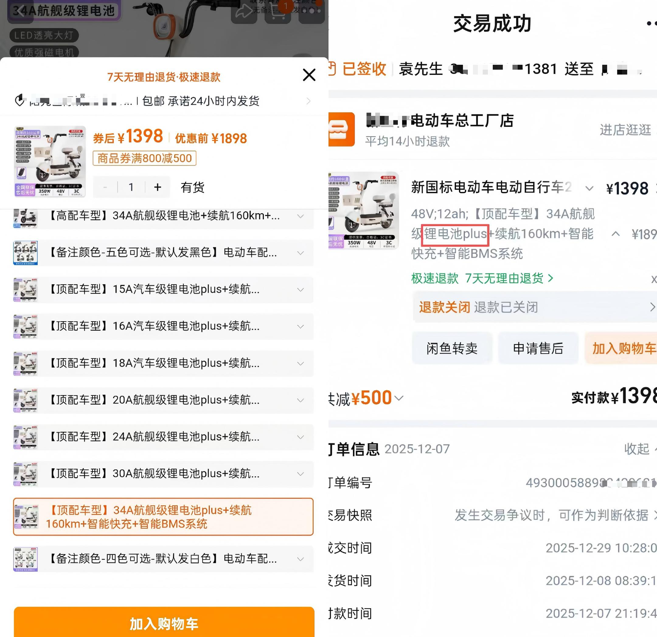Expand the 五色可选 color option chevron

[x=301, y=253]
